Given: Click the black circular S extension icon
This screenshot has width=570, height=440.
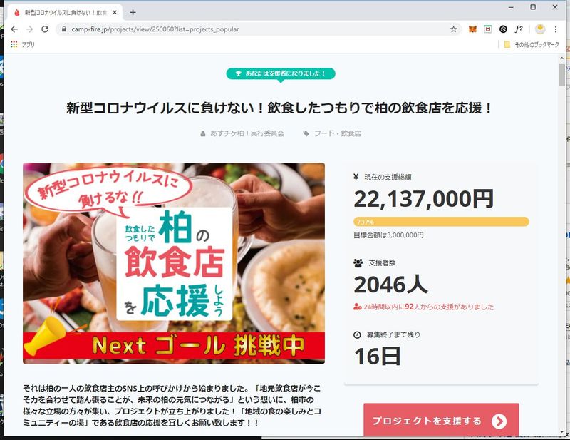Looking at the screenshot, I should coord(503,29).
